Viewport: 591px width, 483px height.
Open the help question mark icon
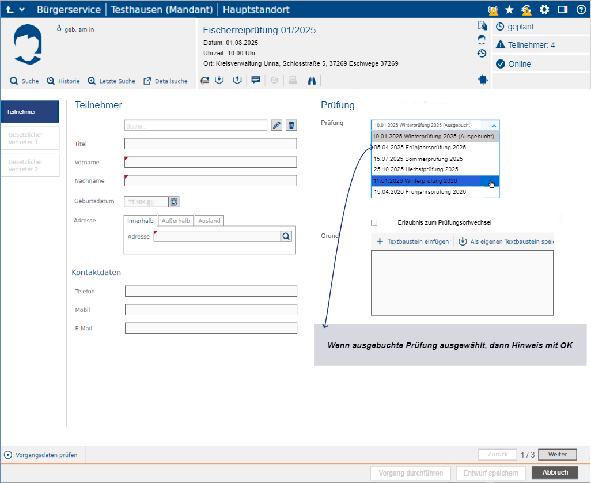[581, 10]
